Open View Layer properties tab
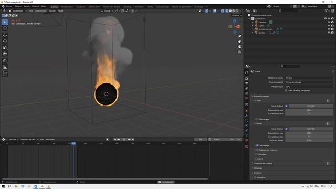The image size is (336, 189). 246,88
